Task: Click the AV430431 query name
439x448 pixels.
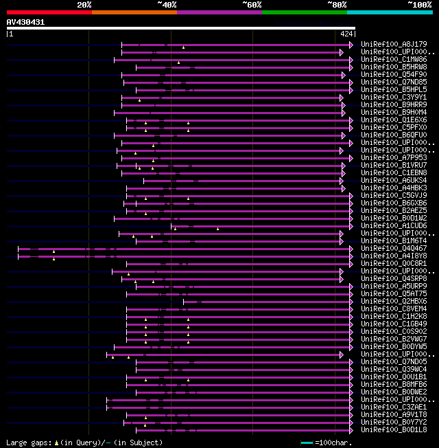Action: tap(25, 22)
